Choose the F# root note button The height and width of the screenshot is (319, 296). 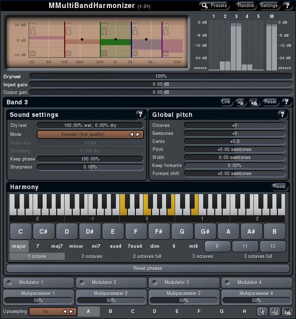pyautogui.click(x=159, y=232)
